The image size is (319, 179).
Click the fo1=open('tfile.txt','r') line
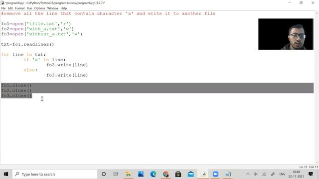[36, 24]
